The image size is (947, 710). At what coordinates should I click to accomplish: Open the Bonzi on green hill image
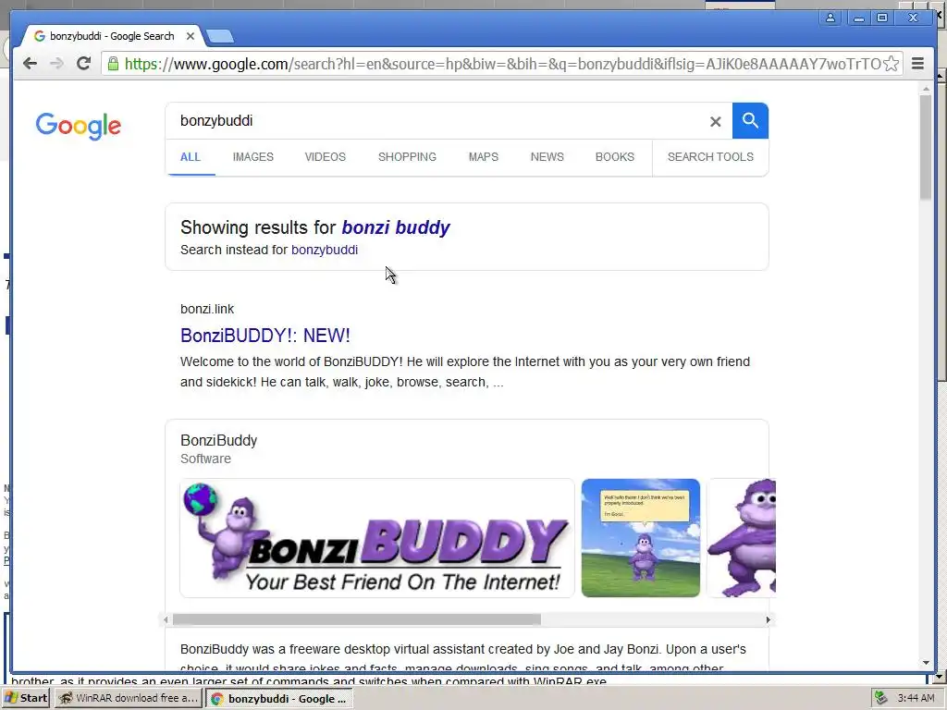[x=641, y=538]
